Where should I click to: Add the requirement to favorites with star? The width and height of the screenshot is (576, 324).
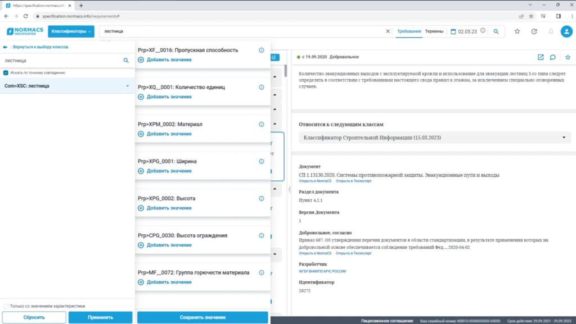568,57
